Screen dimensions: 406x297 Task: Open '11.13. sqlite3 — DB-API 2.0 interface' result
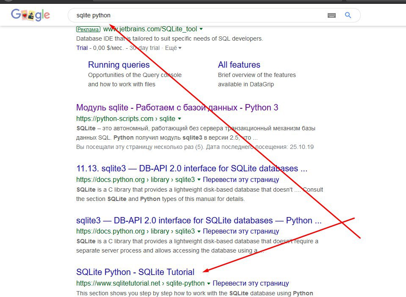click(192, 168)
